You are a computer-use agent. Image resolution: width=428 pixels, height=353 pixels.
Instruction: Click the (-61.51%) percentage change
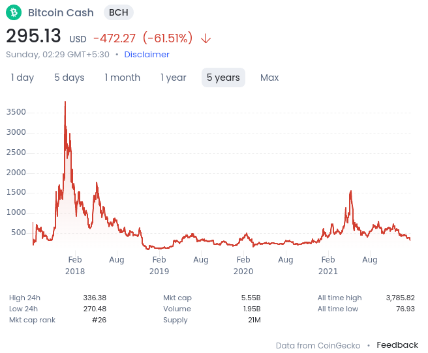point(168,38)
